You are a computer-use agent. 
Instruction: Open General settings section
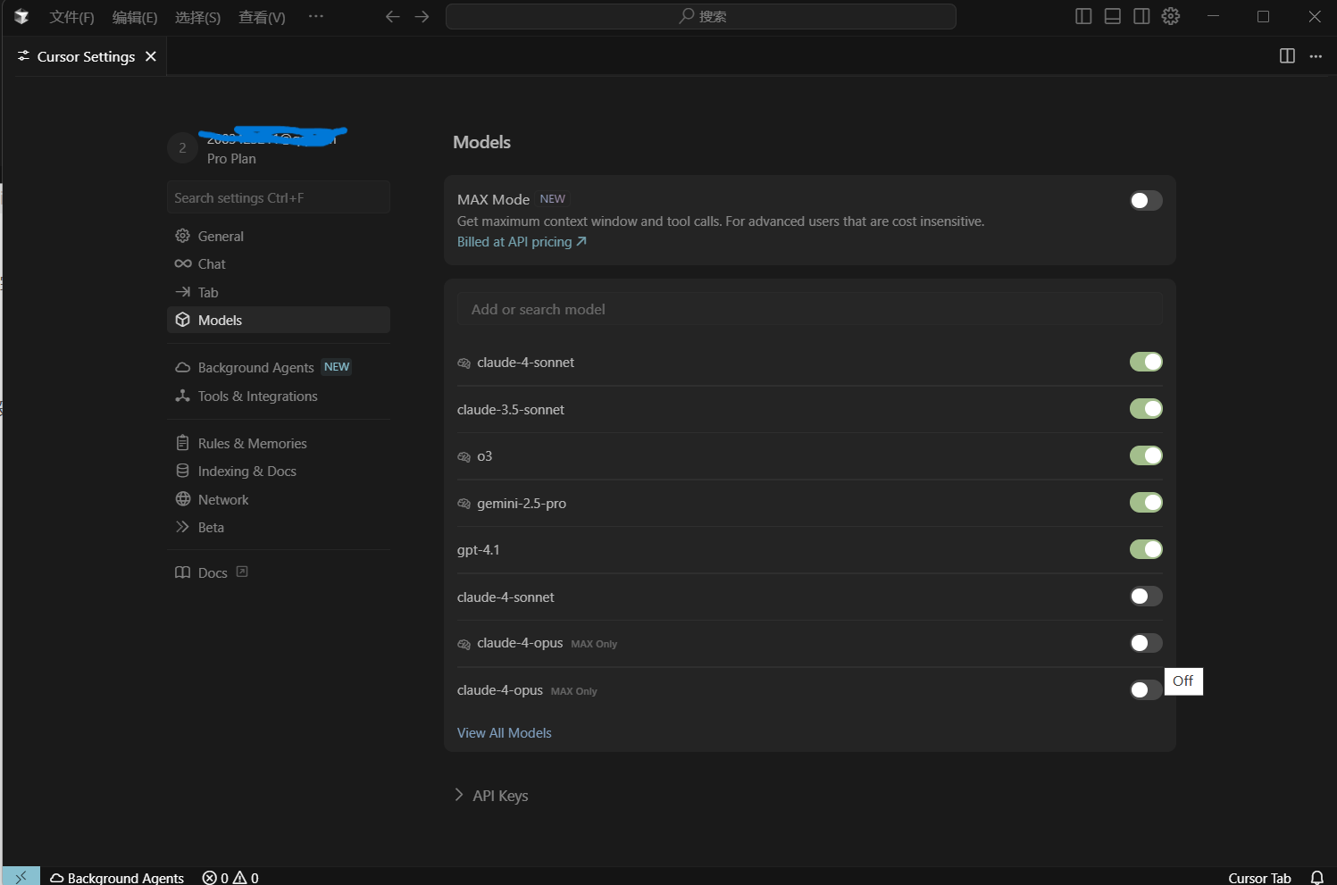pos(279,236)
